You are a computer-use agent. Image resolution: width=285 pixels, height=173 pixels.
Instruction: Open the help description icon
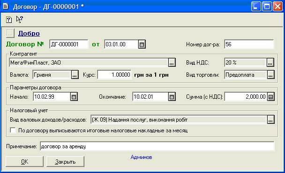click(x=9, y=20)
